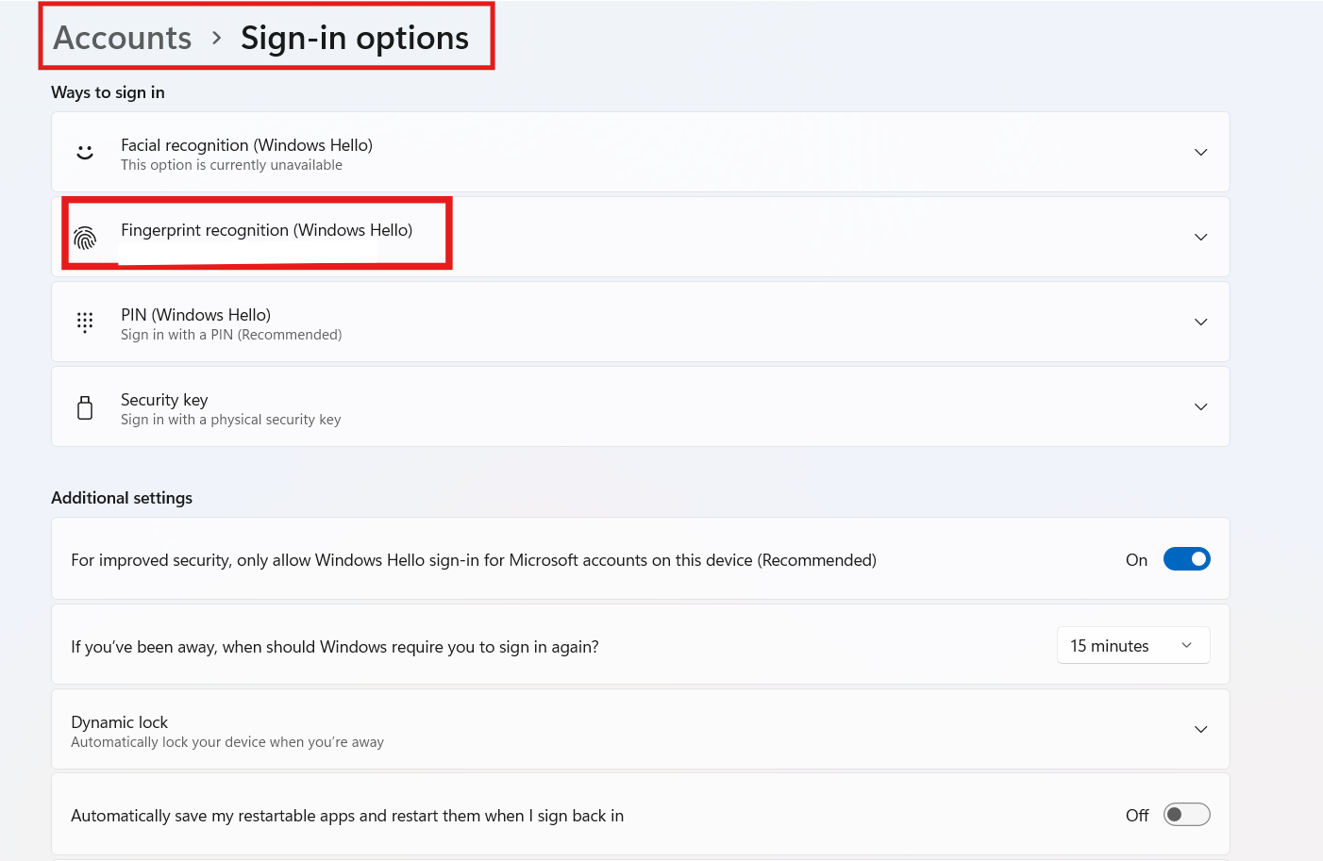The height and width of the screenshot is (861, 1323).
Task: Expand the Fingerprint recognition chevron
Action: [1200, 237]
